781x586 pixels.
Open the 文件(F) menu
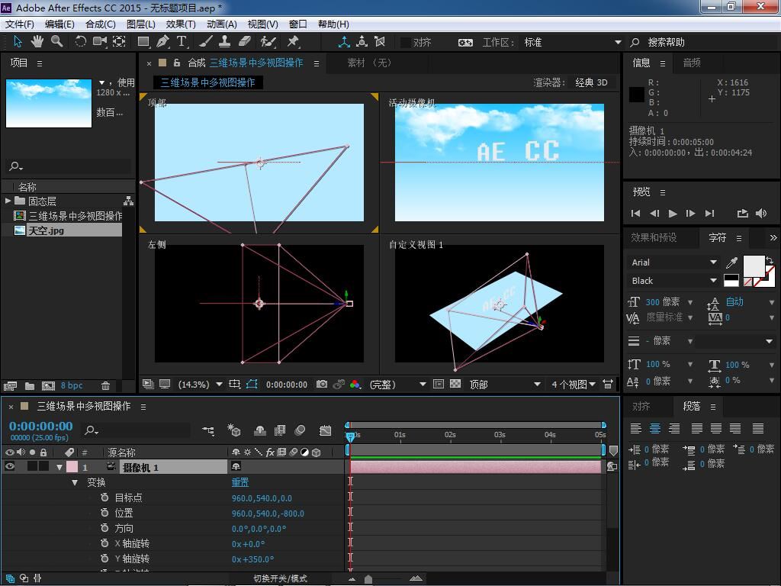point(20,24)
